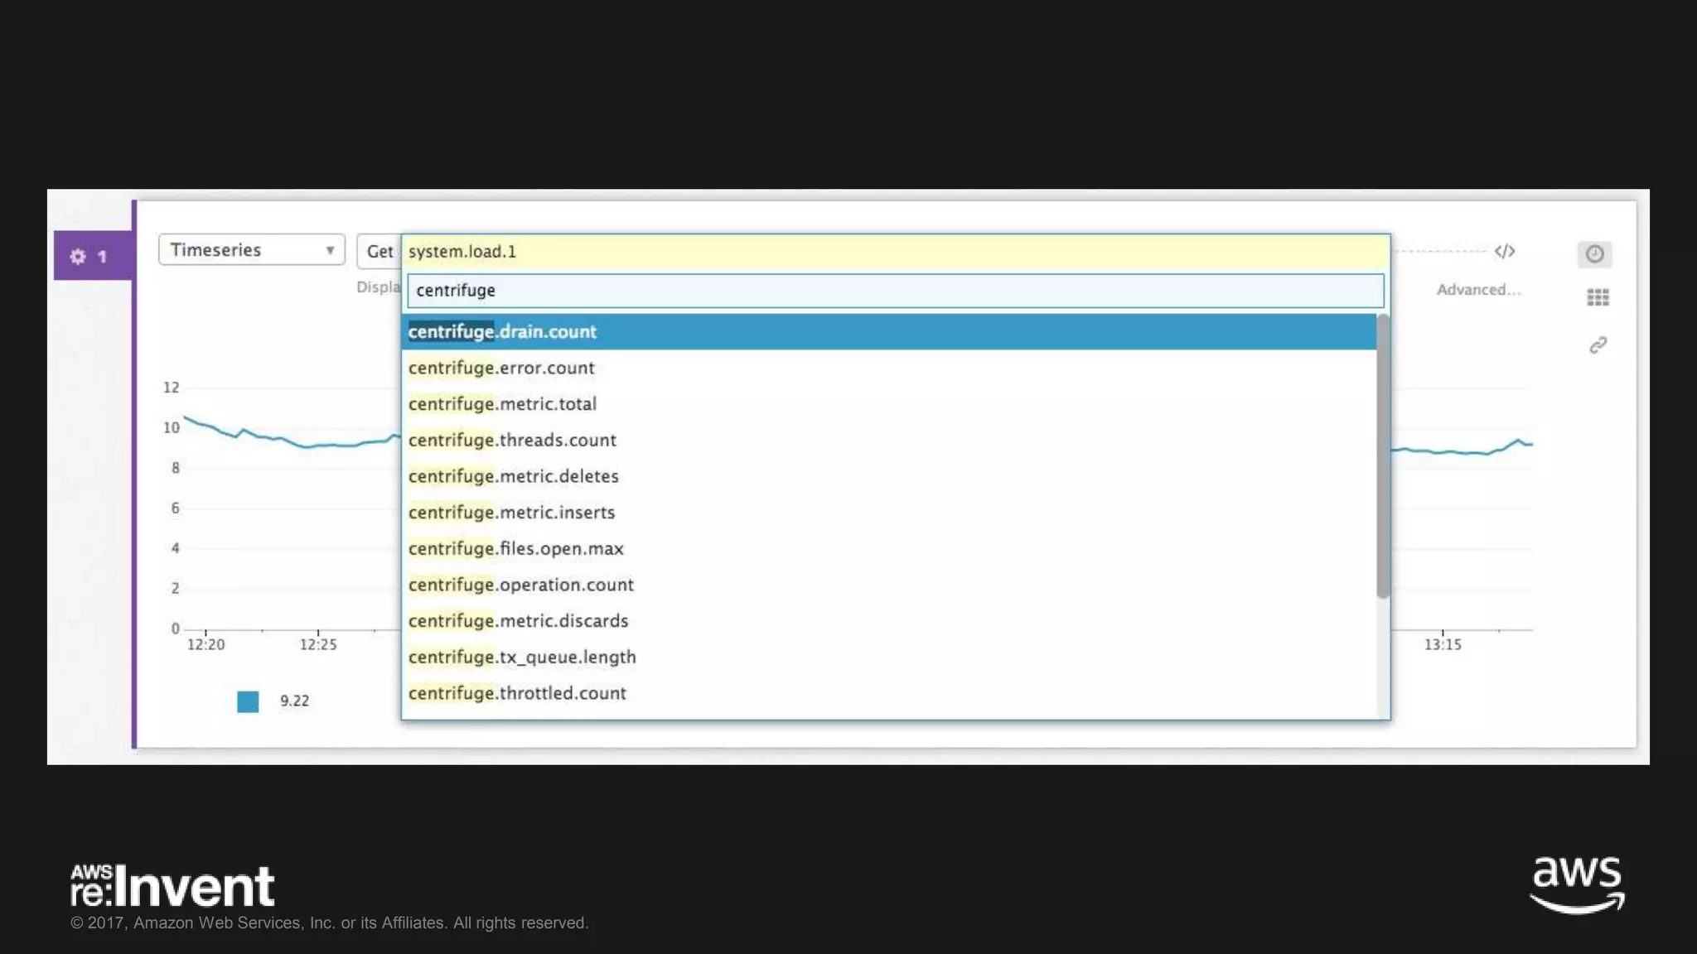
Task: Pick centrifuge.operation.count metric
Action: [x=520, y=585]
